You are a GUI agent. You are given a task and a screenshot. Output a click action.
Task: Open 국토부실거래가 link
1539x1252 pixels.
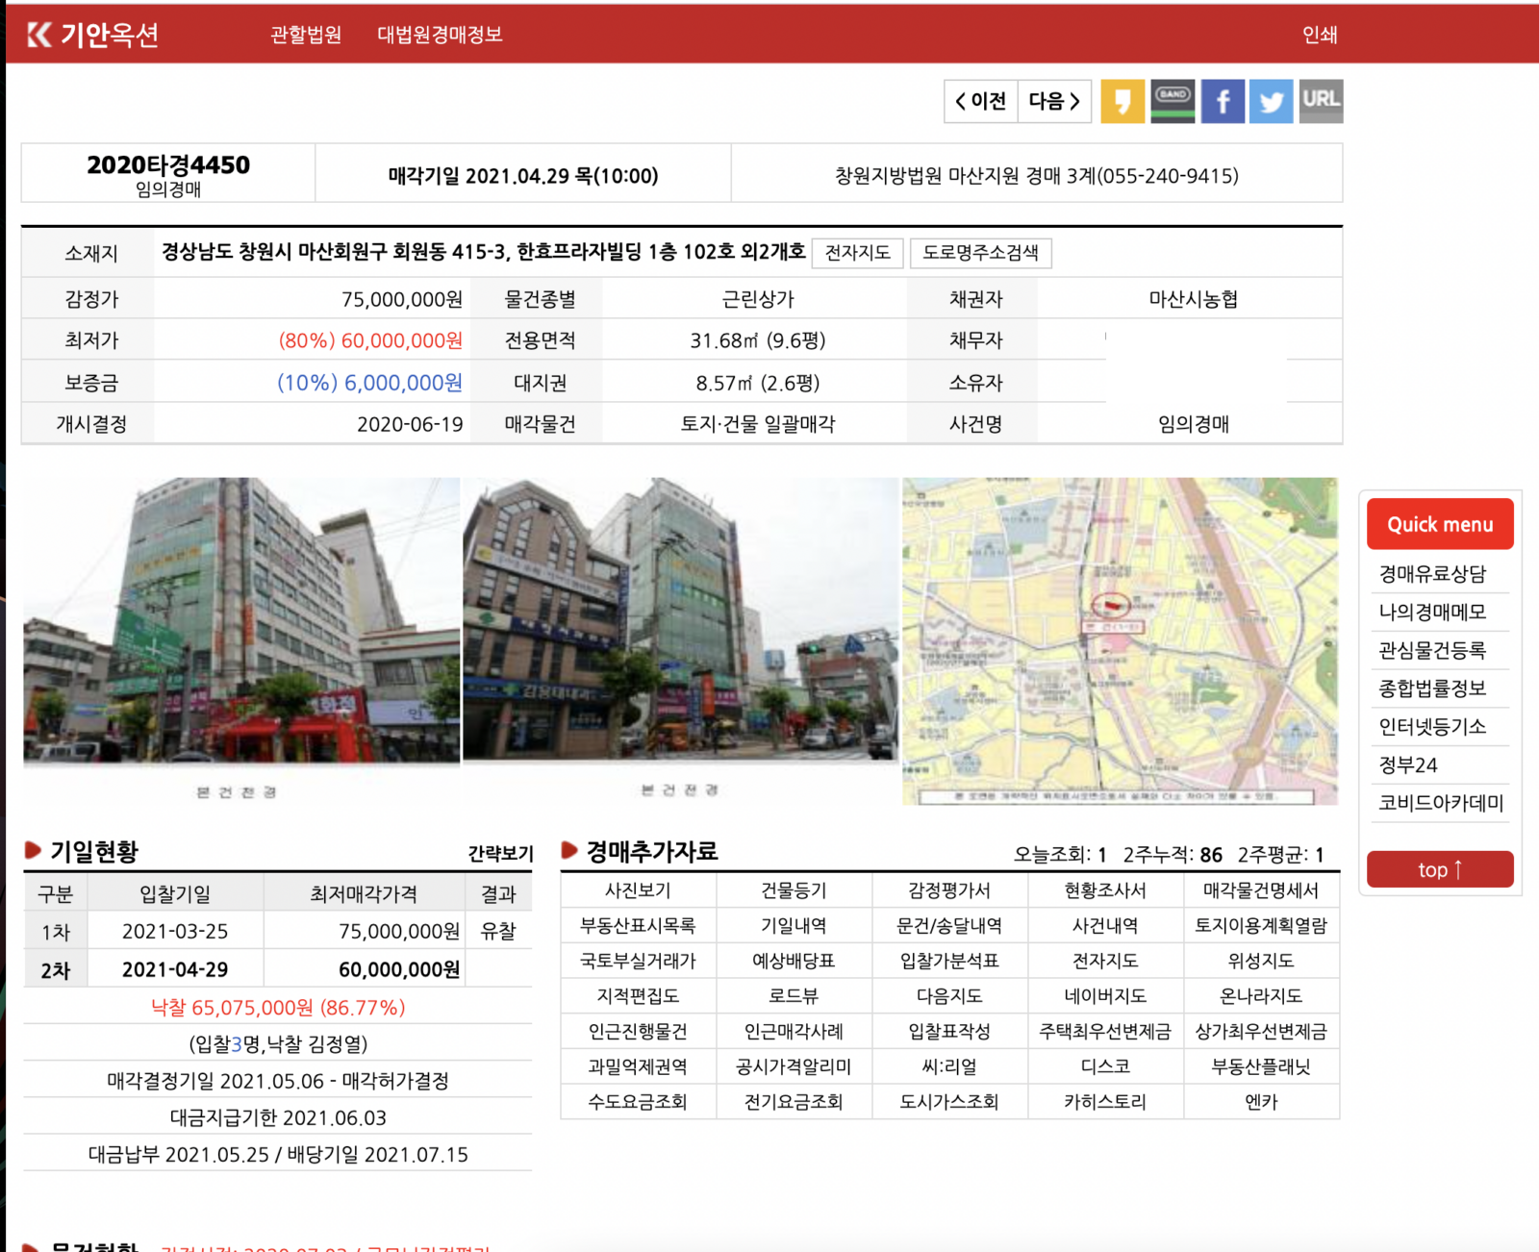click(x=639, y=961)
